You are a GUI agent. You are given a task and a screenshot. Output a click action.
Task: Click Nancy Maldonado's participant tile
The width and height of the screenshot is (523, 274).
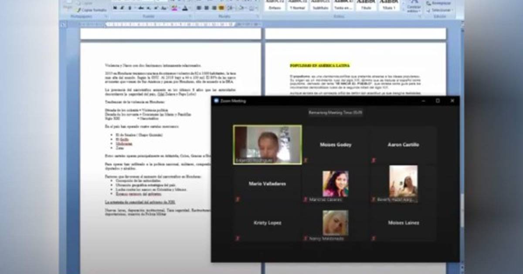point(335,224)
